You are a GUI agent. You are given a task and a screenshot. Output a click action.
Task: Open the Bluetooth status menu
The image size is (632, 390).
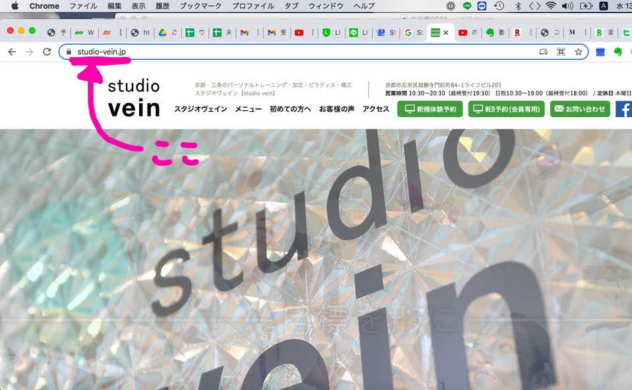tap(519, 6)
